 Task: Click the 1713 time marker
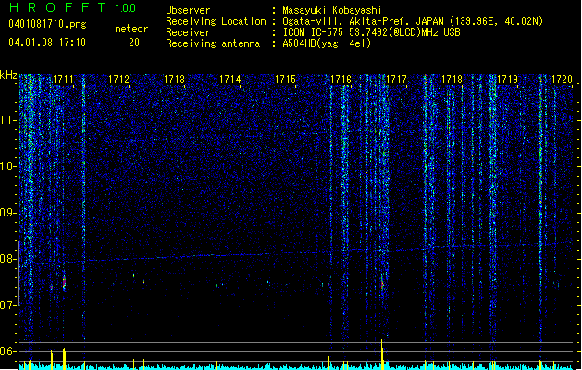point(174,80)
